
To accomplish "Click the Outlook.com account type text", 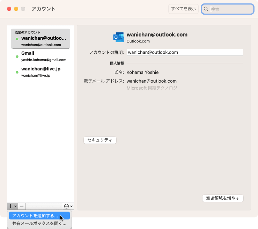I will tap(138, 41).
